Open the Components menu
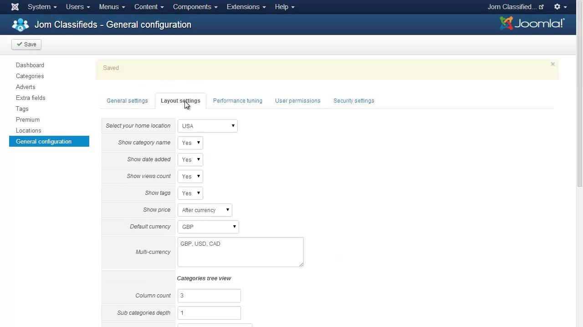Viewport: 583px width, 327px height. 195,7
